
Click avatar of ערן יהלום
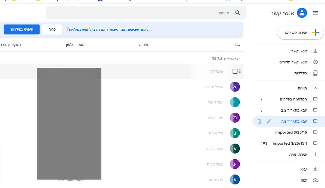click(235, 179)
